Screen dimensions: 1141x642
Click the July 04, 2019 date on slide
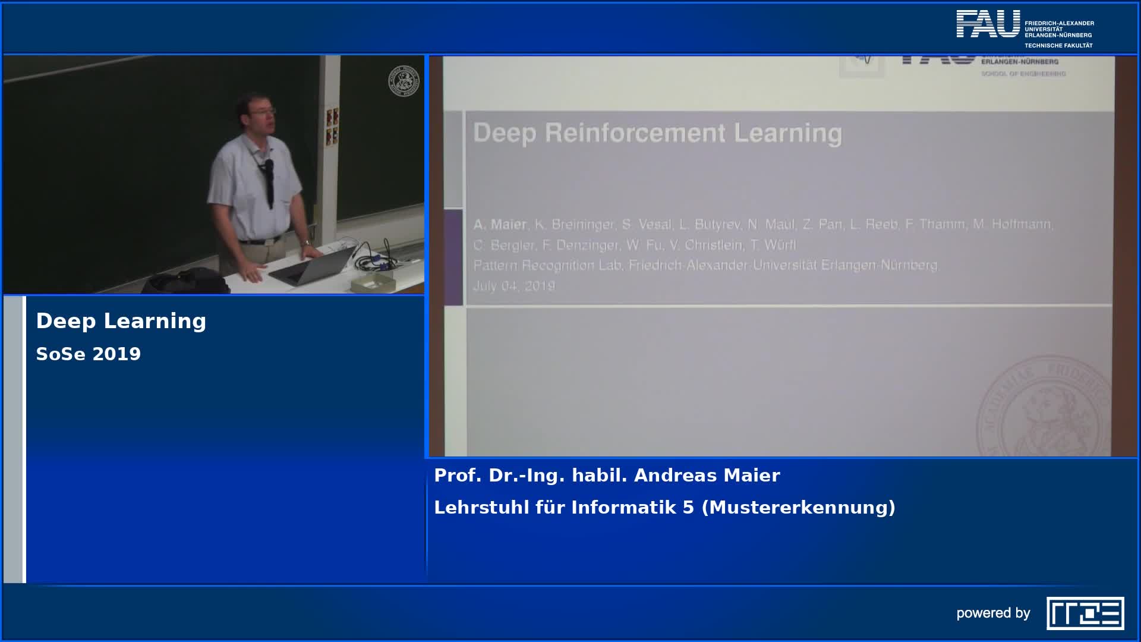[x=514, y=286]
